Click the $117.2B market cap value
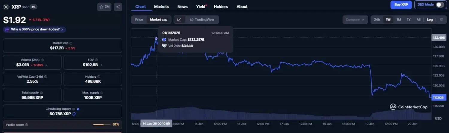Image resolution: width=449 pixels, height=133 pixels. click(57, 48)
